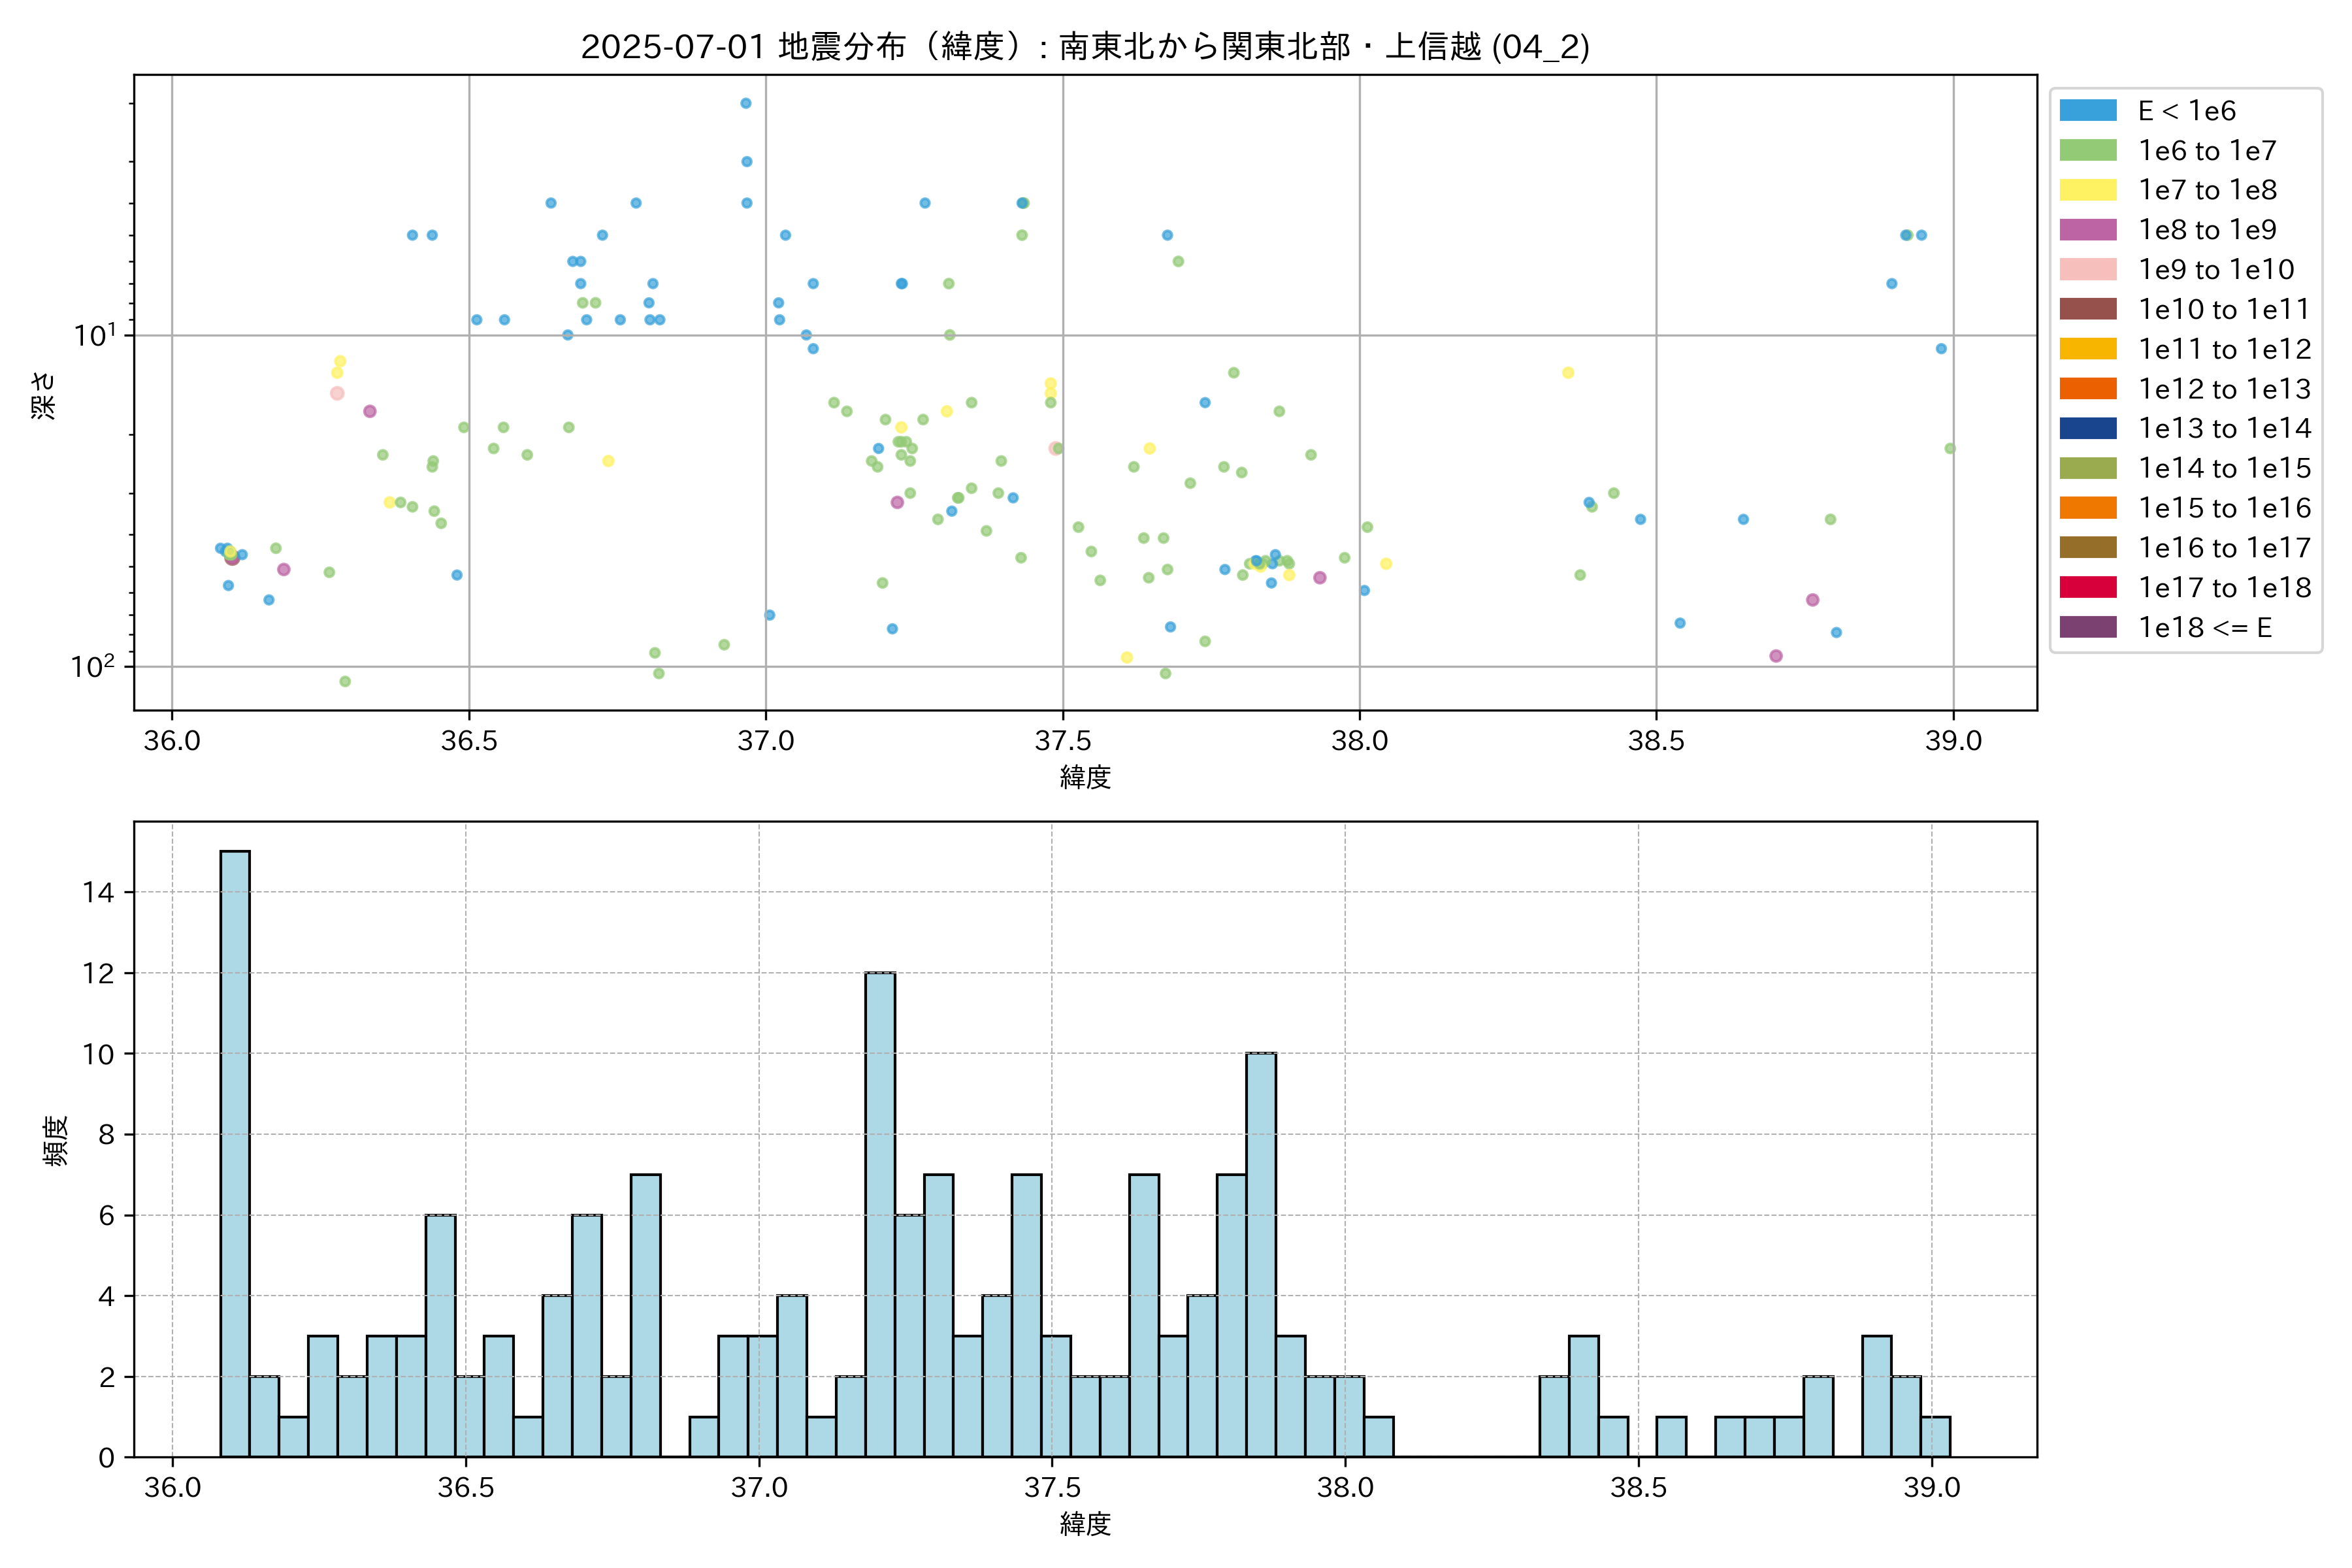2352x1568 pixels.
Task: Click the '1e15 to 1e16' legend label text
Action: [x=2224, y=508]
